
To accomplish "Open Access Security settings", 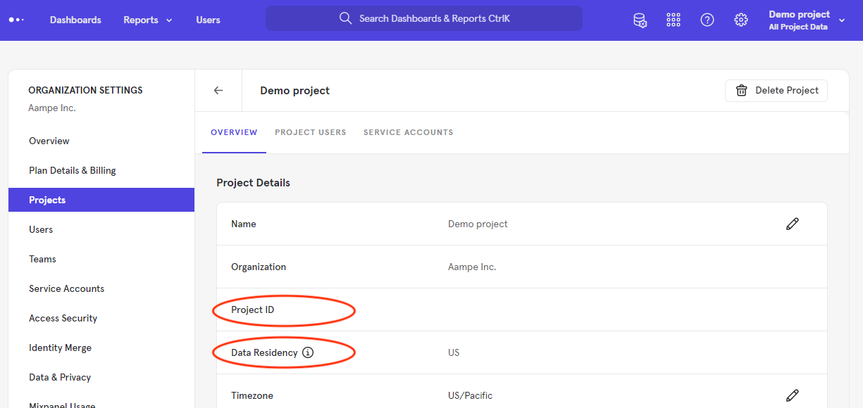I will [x=63, y=318].
